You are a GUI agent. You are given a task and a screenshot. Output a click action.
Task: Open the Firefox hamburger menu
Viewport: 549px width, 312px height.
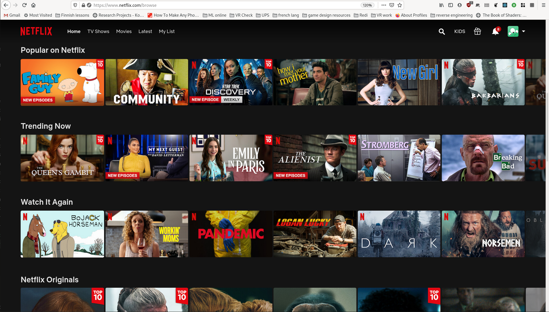[x=543, y=5]
